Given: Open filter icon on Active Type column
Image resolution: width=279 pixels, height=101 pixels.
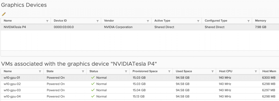Looking at the screenshot, I should [198, 21].
